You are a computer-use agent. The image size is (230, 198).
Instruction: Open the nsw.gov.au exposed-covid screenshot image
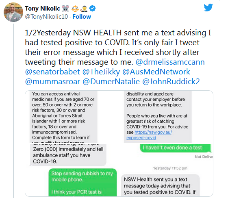coord(166,117)
